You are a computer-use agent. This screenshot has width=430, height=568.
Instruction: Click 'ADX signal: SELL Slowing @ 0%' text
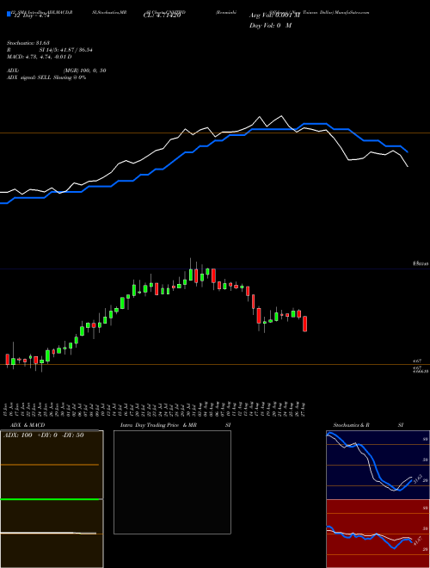click(x=46, y=77)
